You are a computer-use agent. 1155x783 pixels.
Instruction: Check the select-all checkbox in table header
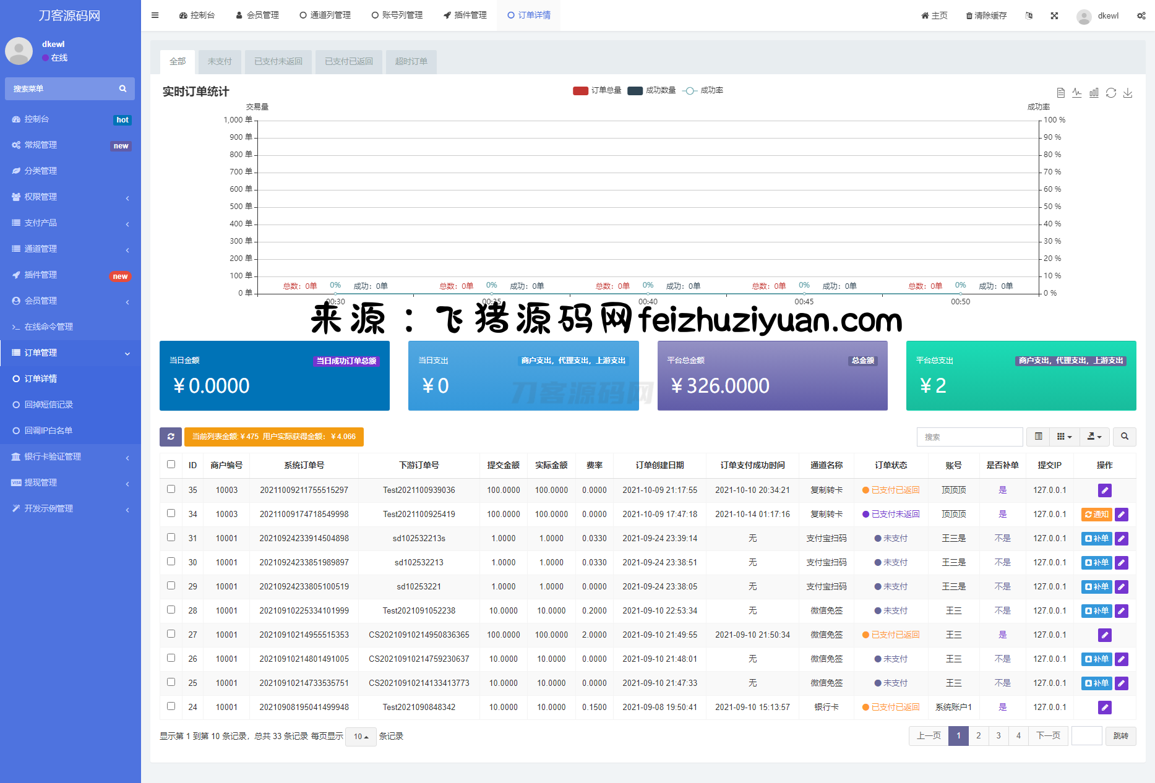(171, 464)
